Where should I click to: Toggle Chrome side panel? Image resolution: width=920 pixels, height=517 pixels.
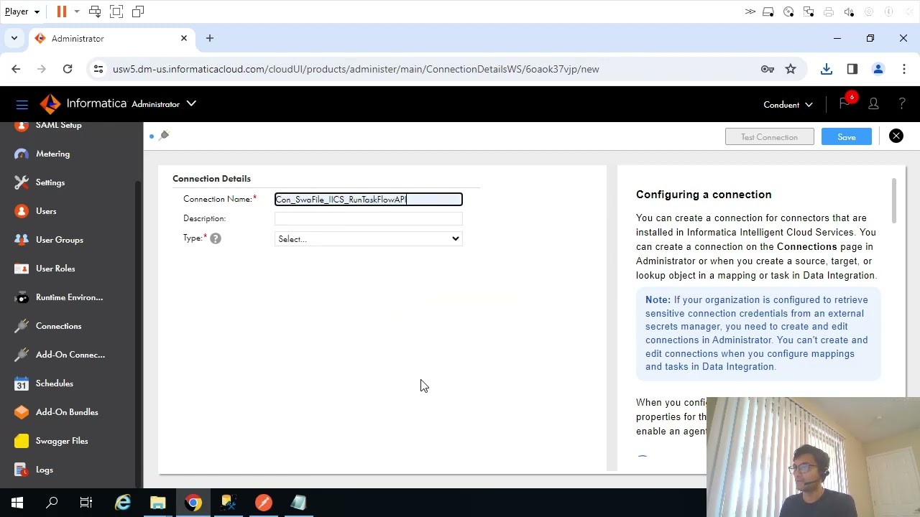pos(852,69)
